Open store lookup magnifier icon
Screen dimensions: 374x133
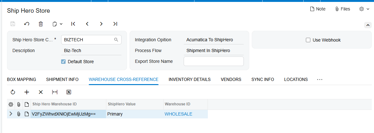click(116, 40)
